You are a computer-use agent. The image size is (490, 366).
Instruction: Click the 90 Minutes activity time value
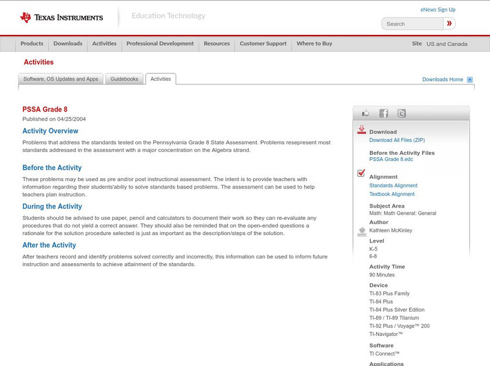click(382, 275)
